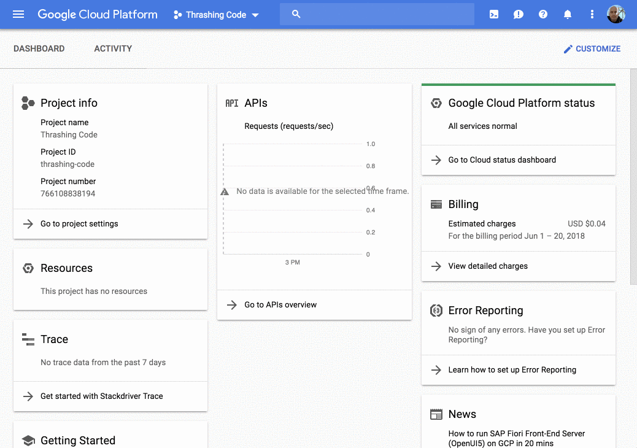Image resolution: width=637 pixels, height=448 pixels.
Task: Go to APIs overview link
Action: pyautogui.click(x=280, y=304)
